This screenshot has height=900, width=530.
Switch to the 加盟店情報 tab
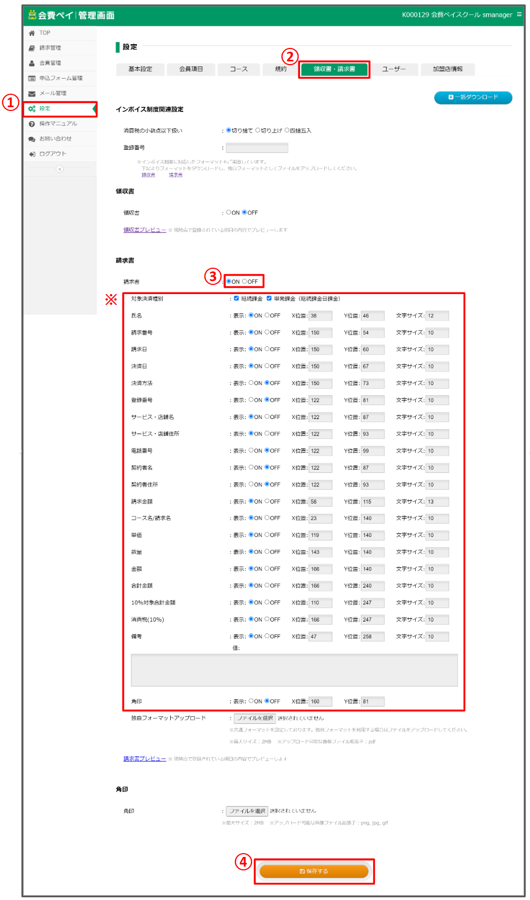[x=448, y=69]
